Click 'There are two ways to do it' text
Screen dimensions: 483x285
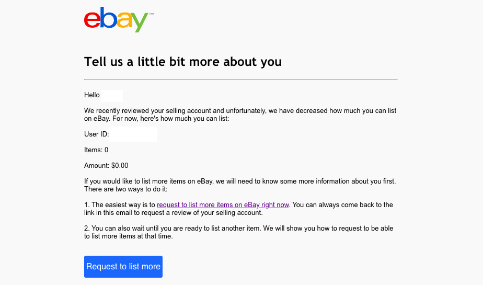125,189
